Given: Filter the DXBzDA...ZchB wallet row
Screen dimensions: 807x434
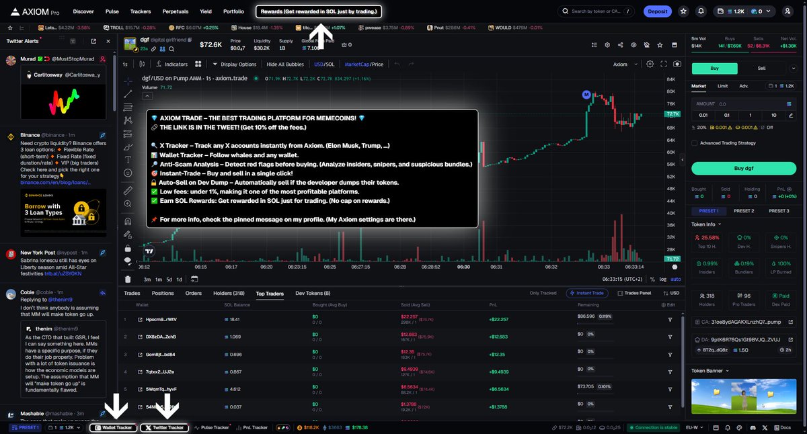Looking at the screenshot, I should click(x=670, y=337).
